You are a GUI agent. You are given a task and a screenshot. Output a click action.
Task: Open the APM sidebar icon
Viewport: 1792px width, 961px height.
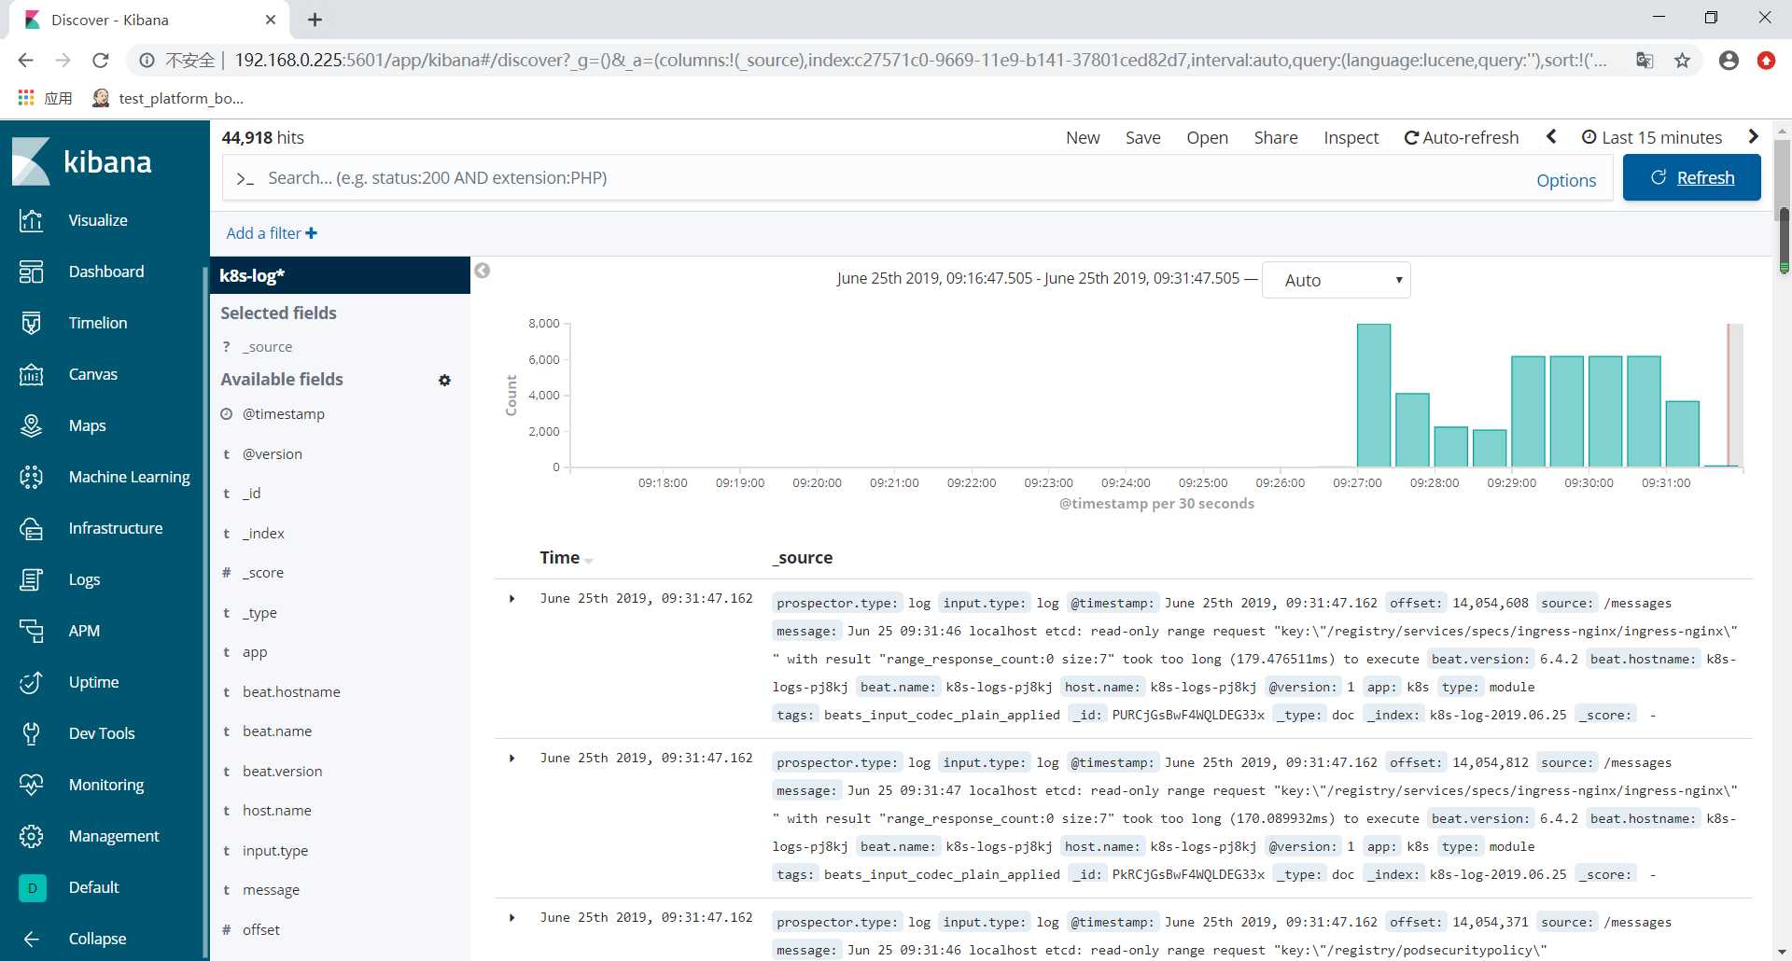click(31, 631)
